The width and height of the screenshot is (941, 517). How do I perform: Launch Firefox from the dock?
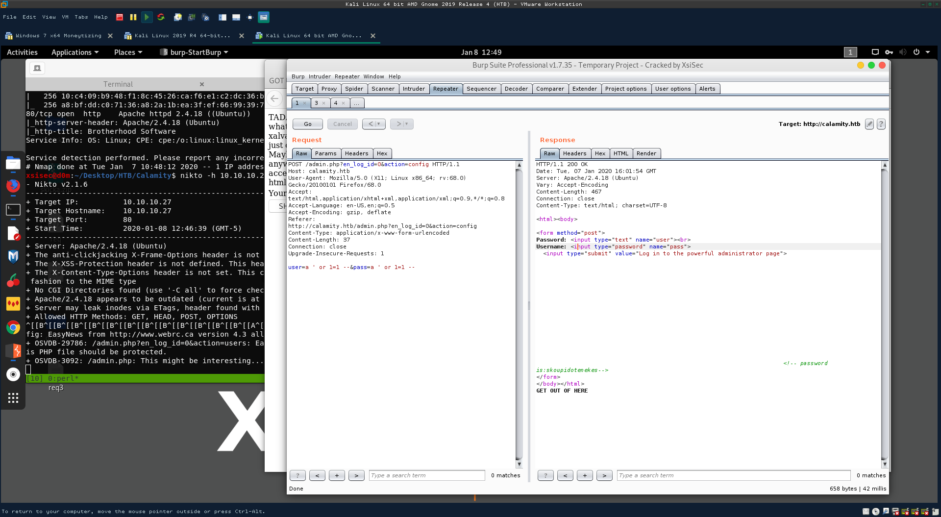coord(13,186)
